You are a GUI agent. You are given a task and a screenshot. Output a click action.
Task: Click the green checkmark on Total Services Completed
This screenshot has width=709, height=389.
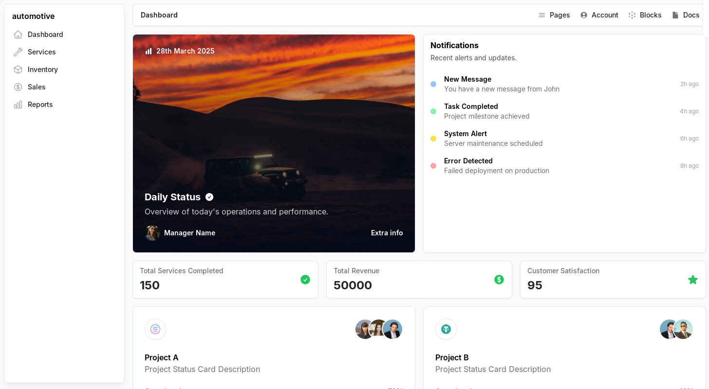[305, 280]
